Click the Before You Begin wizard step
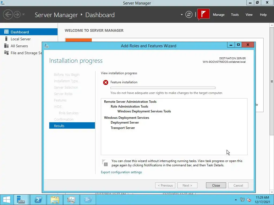This screenshot has width=274, height=205. (x=67, y=74)
